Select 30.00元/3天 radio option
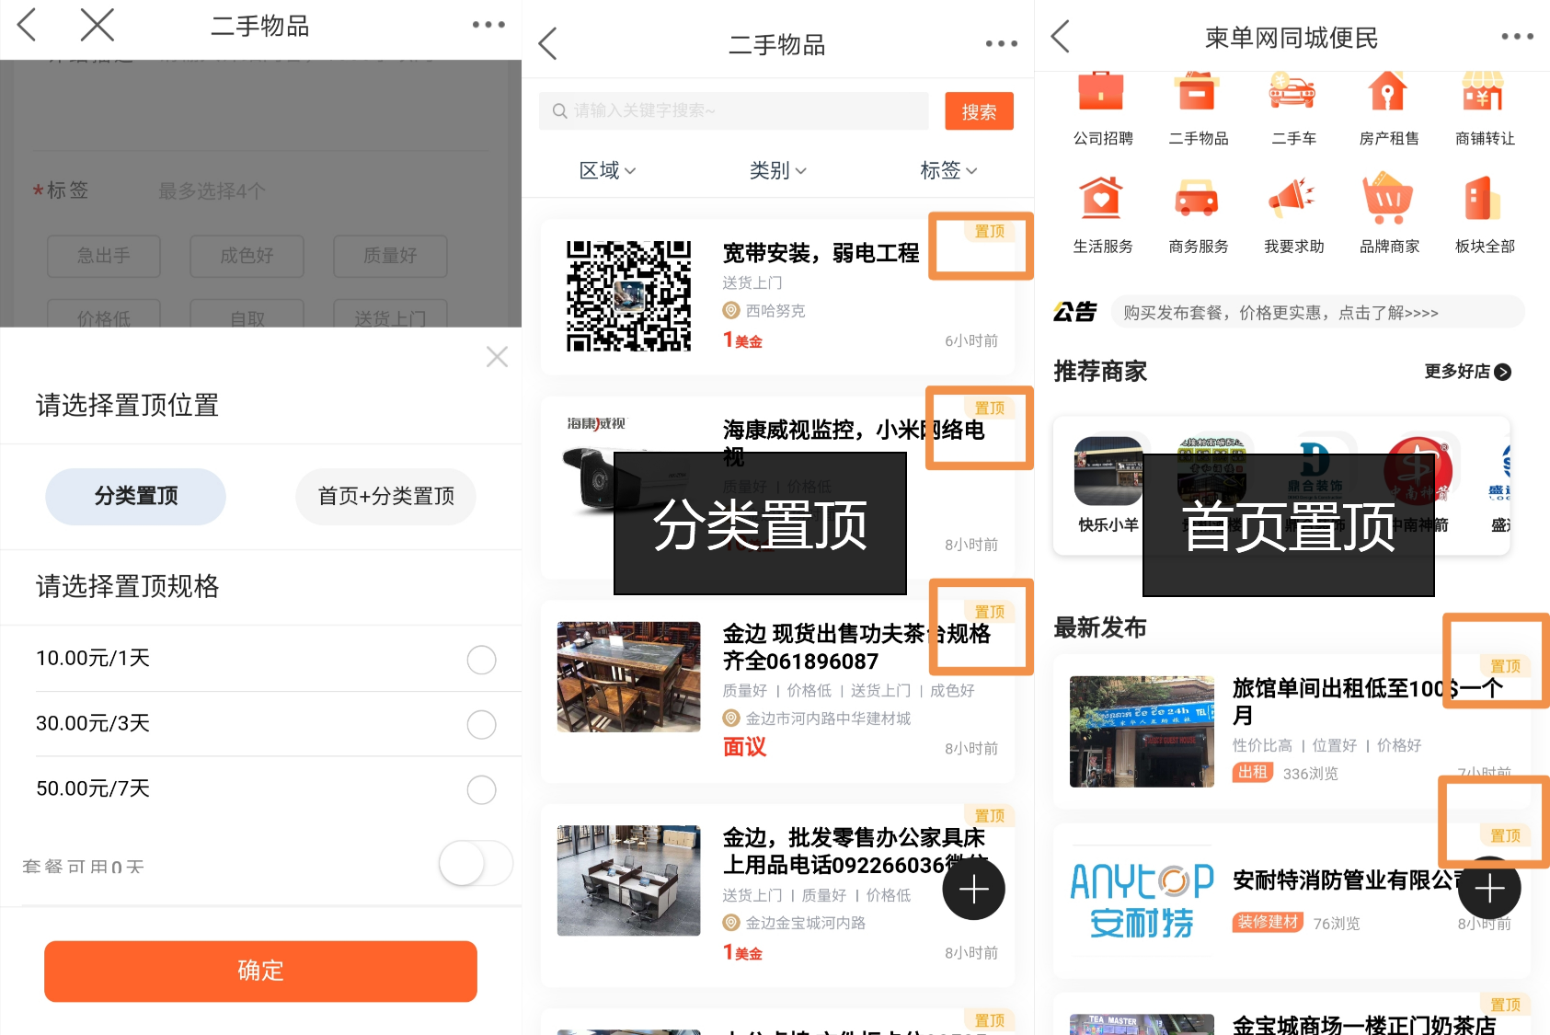 click(481, 724)
